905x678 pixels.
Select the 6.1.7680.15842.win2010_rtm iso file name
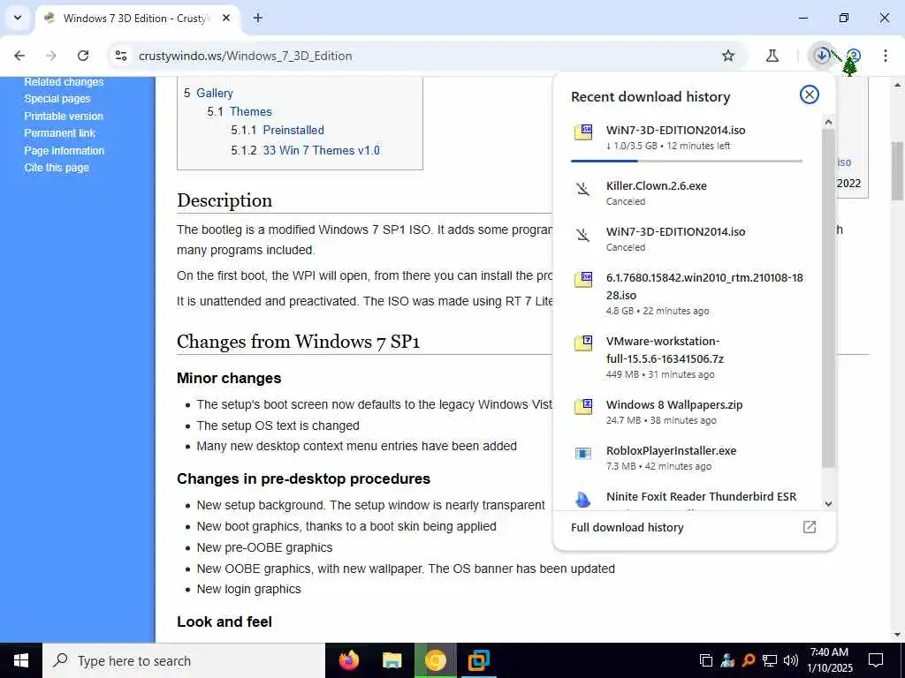(x=704, y=286)
